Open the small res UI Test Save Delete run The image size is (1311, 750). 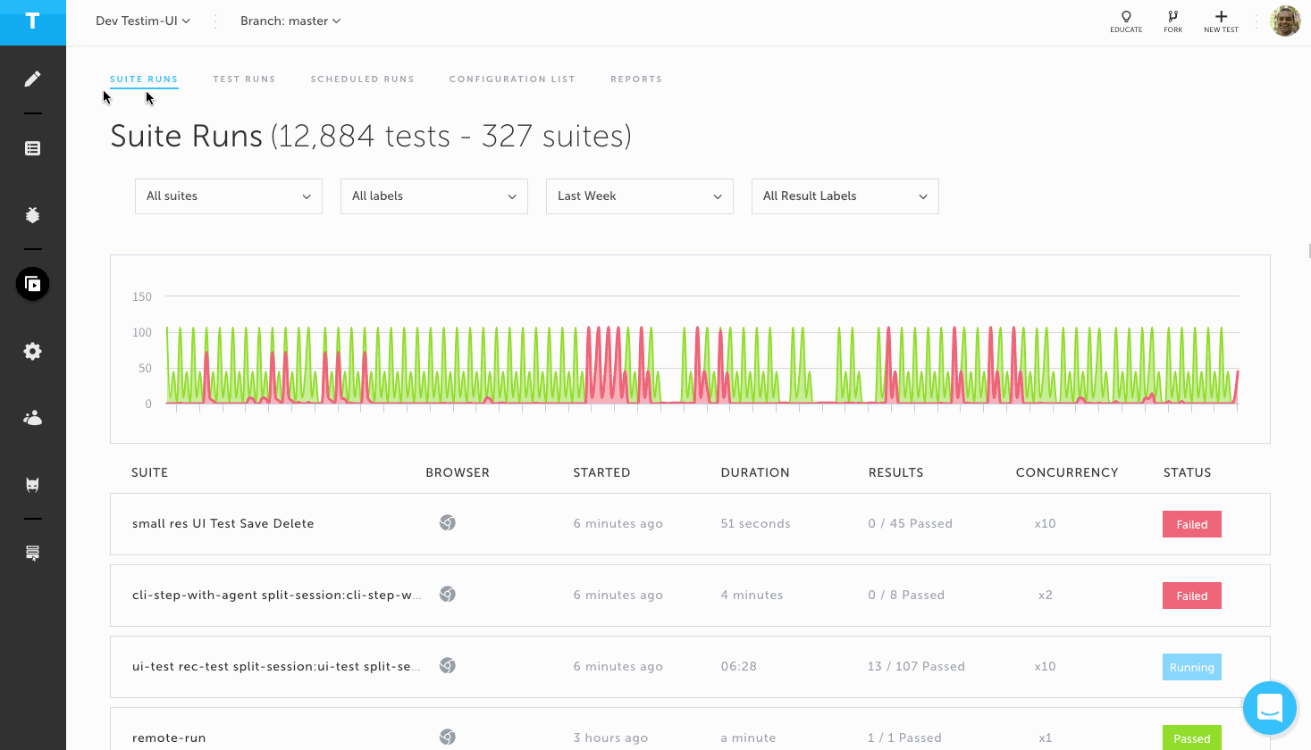click(x=223, y=524)
